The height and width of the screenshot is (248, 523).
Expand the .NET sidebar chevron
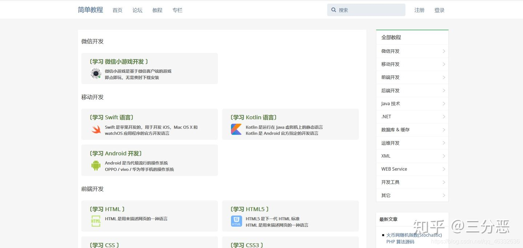coord(444,117)
